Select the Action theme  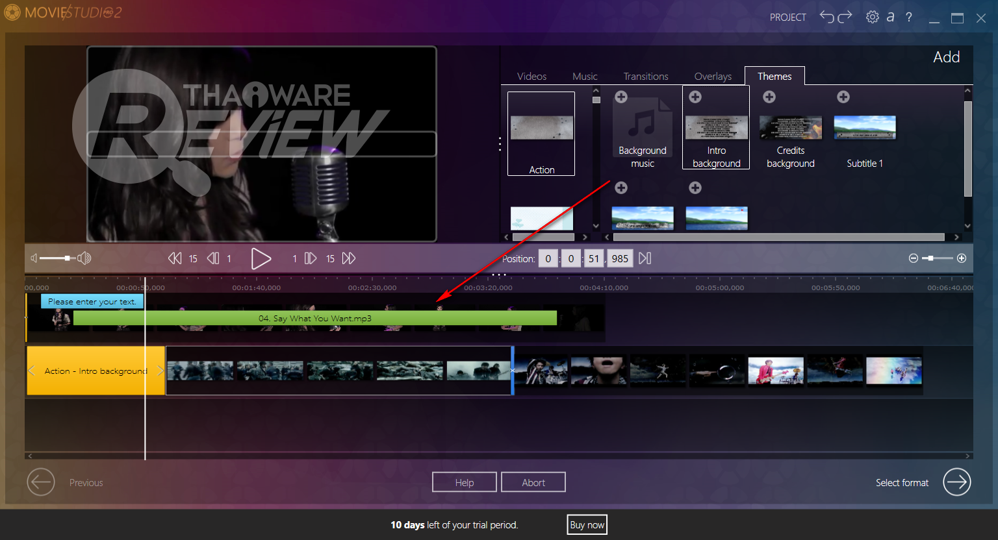541,134
